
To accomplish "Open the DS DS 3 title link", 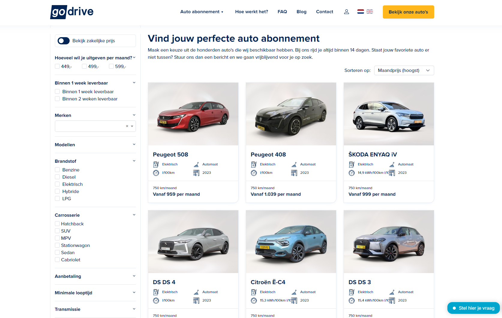I will (x=359, y=282).
